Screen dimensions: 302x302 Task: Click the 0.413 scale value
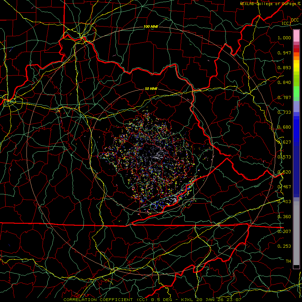point(284,202)
